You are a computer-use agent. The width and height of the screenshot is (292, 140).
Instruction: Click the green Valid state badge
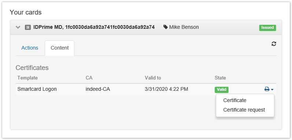click(x=222, y=90)
